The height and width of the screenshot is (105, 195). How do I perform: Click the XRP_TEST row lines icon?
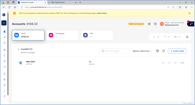[x=175, y=63]
